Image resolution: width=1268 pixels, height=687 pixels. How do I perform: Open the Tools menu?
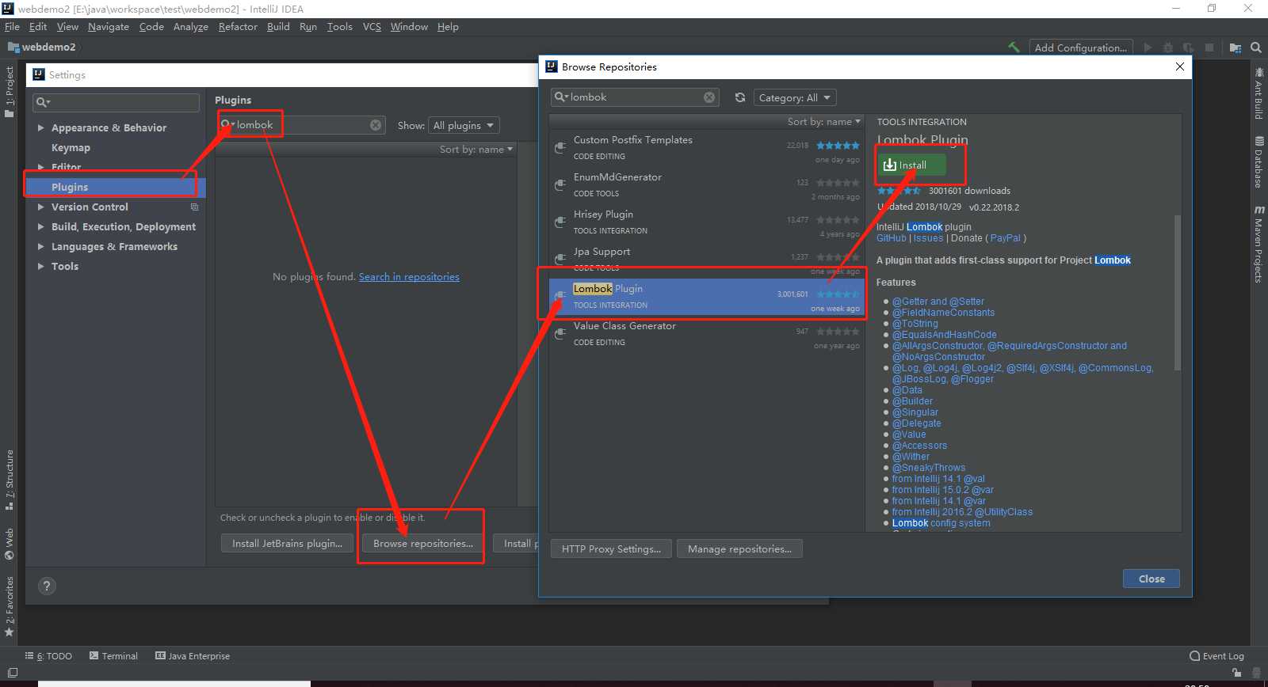coord(340,27)
